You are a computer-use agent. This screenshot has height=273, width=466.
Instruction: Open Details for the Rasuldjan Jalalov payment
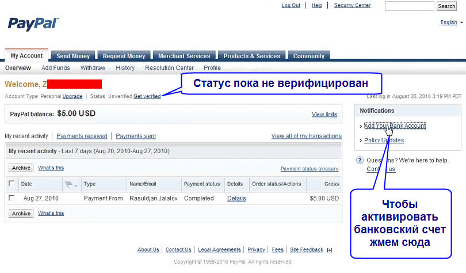pos(236,198)
